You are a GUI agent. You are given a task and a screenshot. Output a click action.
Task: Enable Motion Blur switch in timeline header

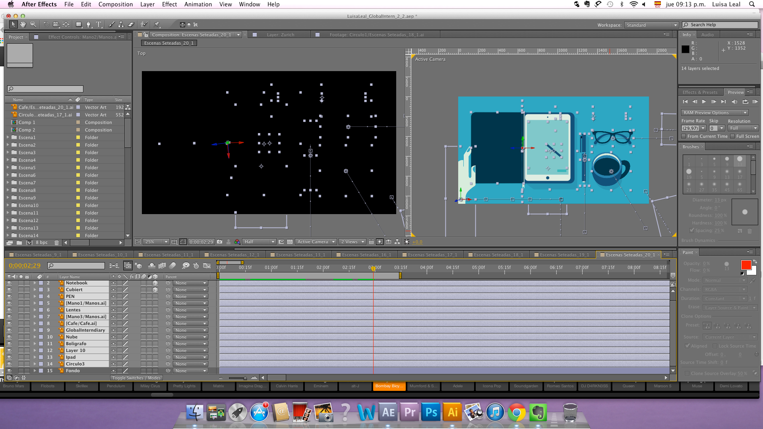pyautogui.click(x=172, y=265)
